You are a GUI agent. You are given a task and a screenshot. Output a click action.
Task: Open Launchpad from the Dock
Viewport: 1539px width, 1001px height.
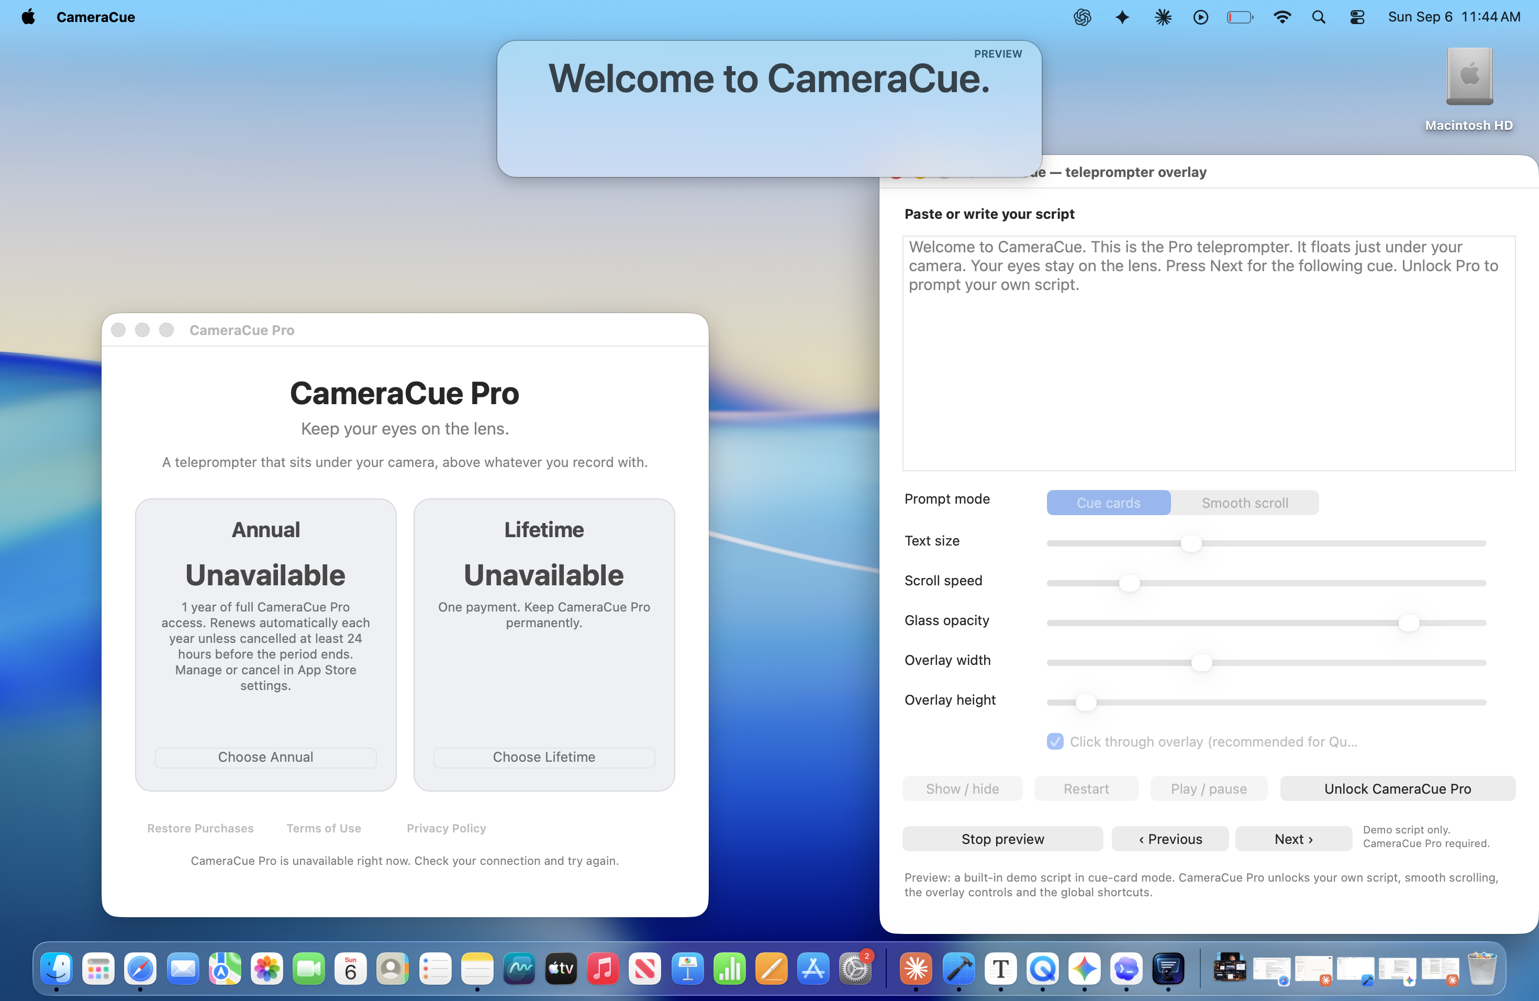(x=98, y=969)
